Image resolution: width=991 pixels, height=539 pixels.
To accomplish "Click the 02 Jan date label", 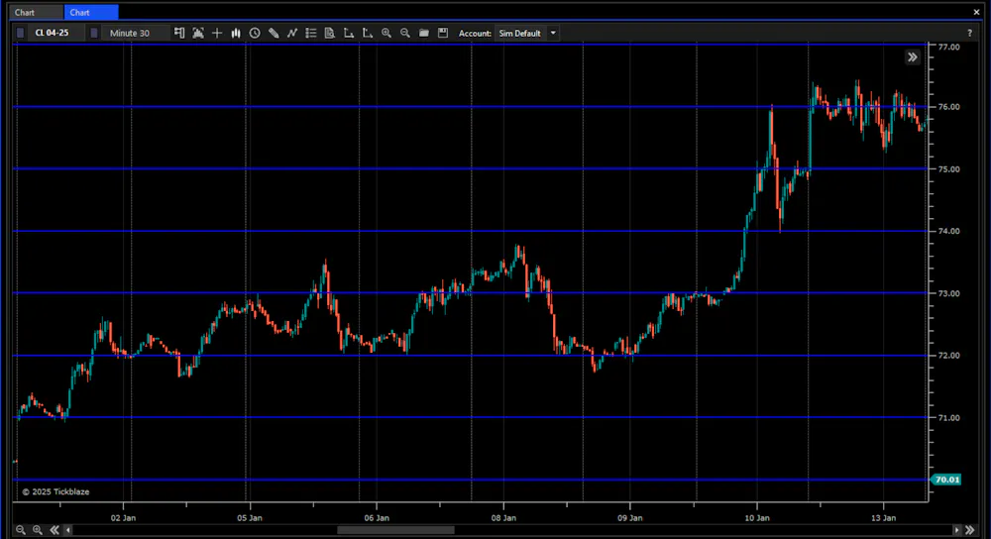I will point(123,517).
